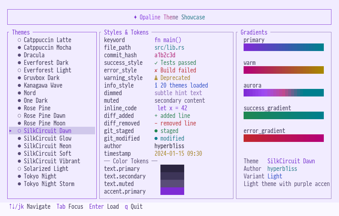Focus the Styles & Tokens panel title
Viewport: 339px width, 216px height.
126,32
